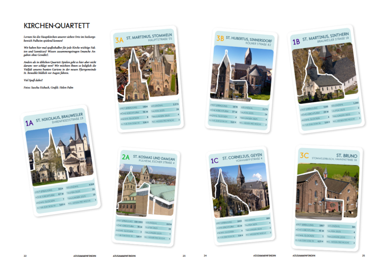Click the title "ST. MARTINUS, SINTHERN"
The height and width of the screenshot is (257, 385).
point(326,37)
